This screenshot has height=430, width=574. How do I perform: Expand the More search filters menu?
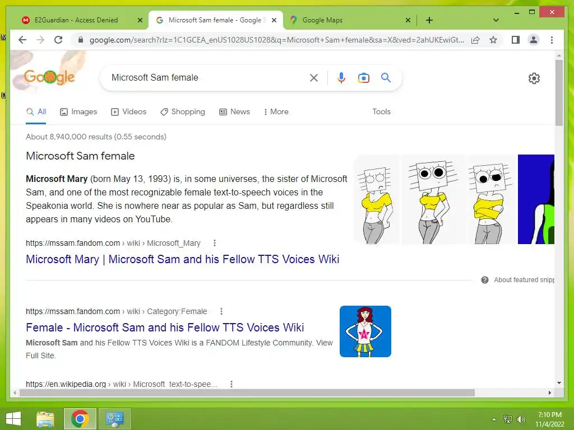pyautogui.click(x=276, y=112)
